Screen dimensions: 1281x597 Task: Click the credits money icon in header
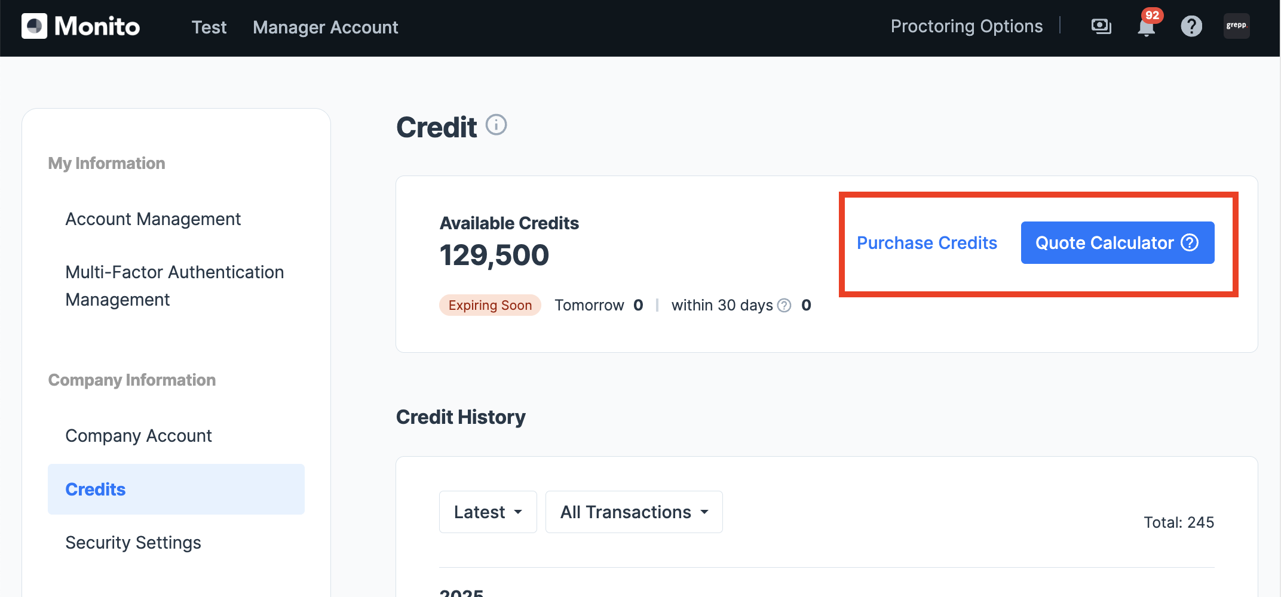[1101, 26]
